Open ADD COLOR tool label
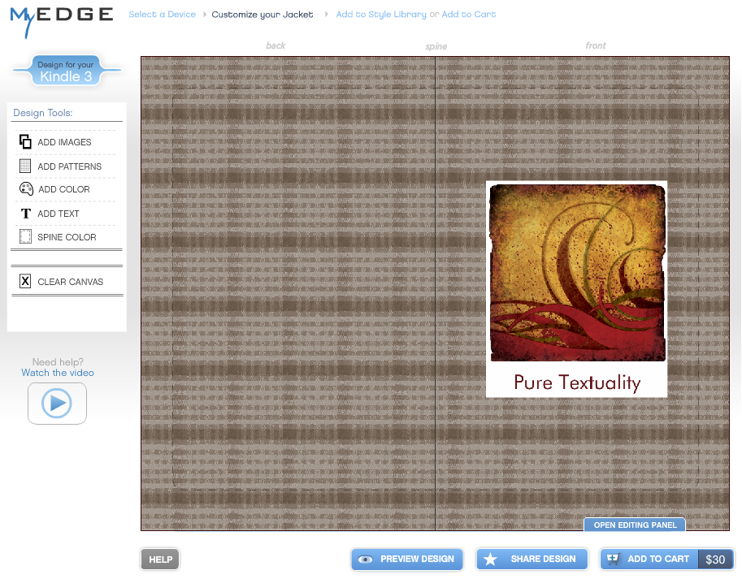 64,189
